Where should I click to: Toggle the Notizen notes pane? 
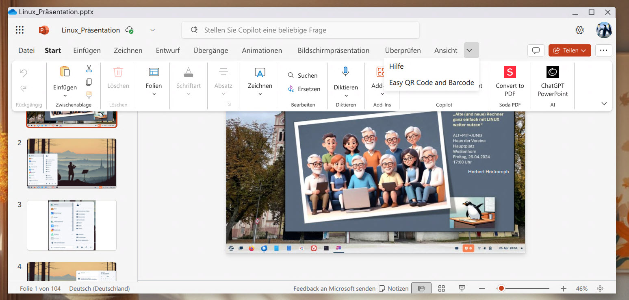click(x=393, y=289)
